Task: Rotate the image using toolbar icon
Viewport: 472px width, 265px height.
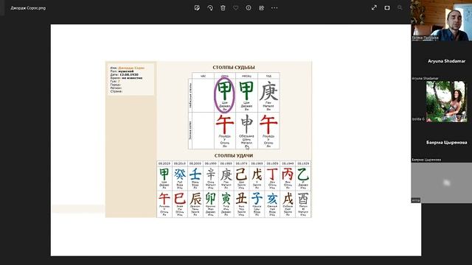Action: pos(210,8)
